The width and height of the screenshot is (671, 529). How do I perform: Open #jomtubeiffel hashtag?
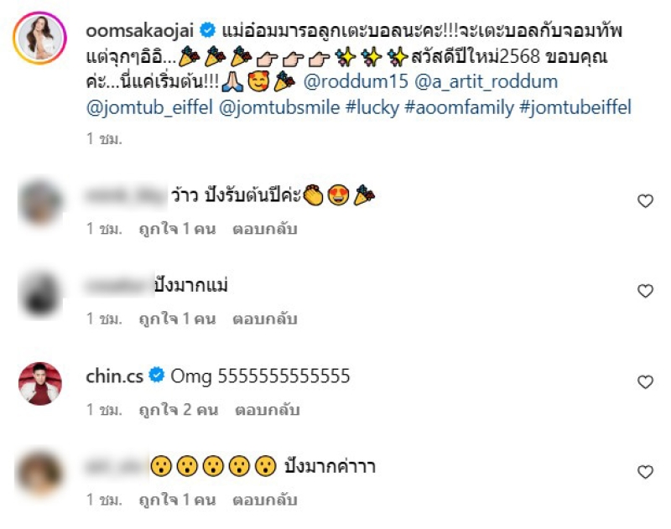575,107
